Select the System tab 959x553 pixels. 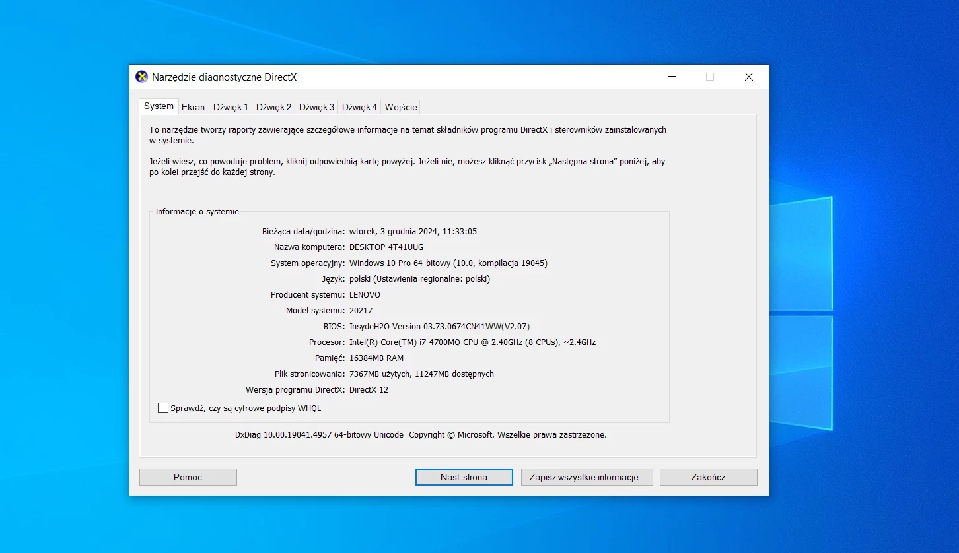159,106
